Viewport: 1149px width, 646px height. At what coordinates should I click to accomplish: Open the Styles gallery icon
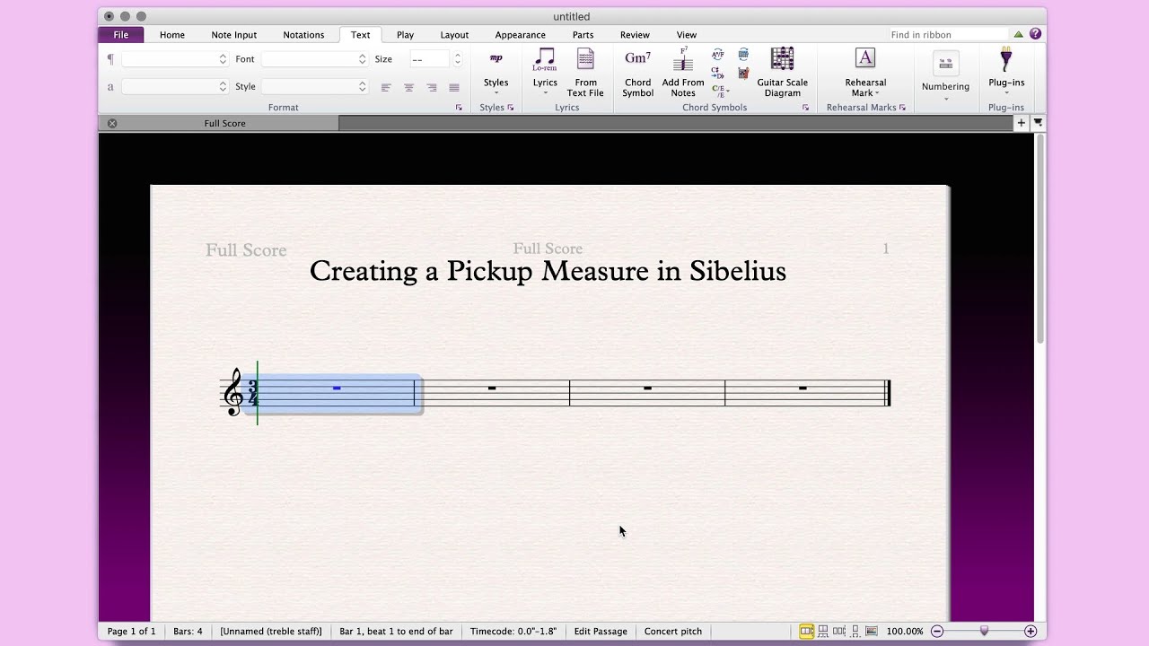[496, 59]
